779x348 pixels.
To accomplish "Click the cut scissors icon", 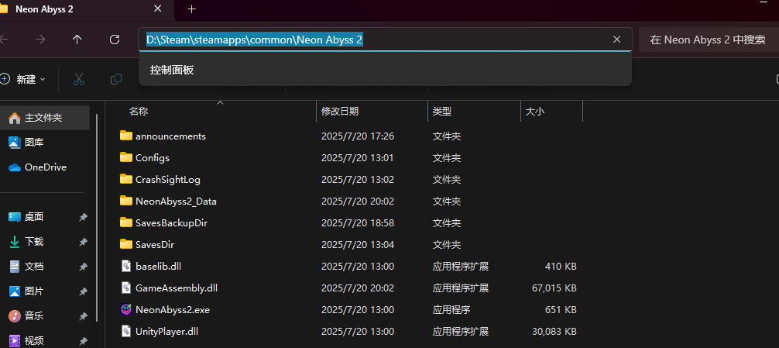I will [79, 79].
